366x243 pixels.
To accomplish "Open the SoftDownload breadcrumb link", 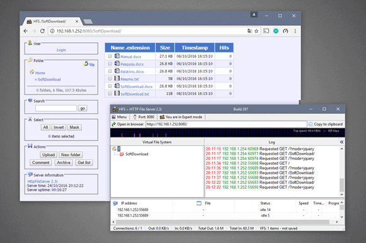I will [x=49, y=79].
